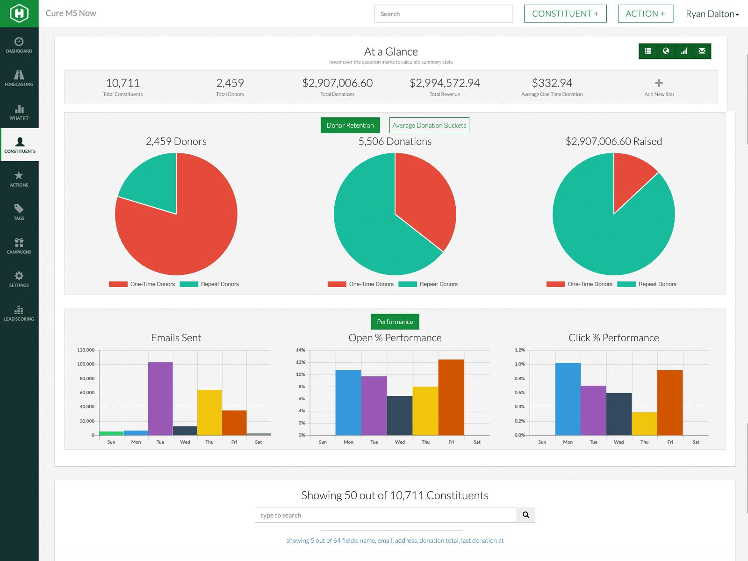
Task: Go to the Actions sidebar panel
Action: (19, 179)
